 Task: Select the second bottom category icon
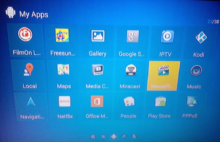pyautogui.click(x=103, y=136)
